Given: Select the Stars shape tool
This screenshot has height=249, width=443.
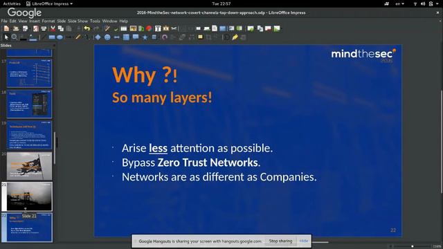Looking at the screenshot, I should [x=145, y=37].
